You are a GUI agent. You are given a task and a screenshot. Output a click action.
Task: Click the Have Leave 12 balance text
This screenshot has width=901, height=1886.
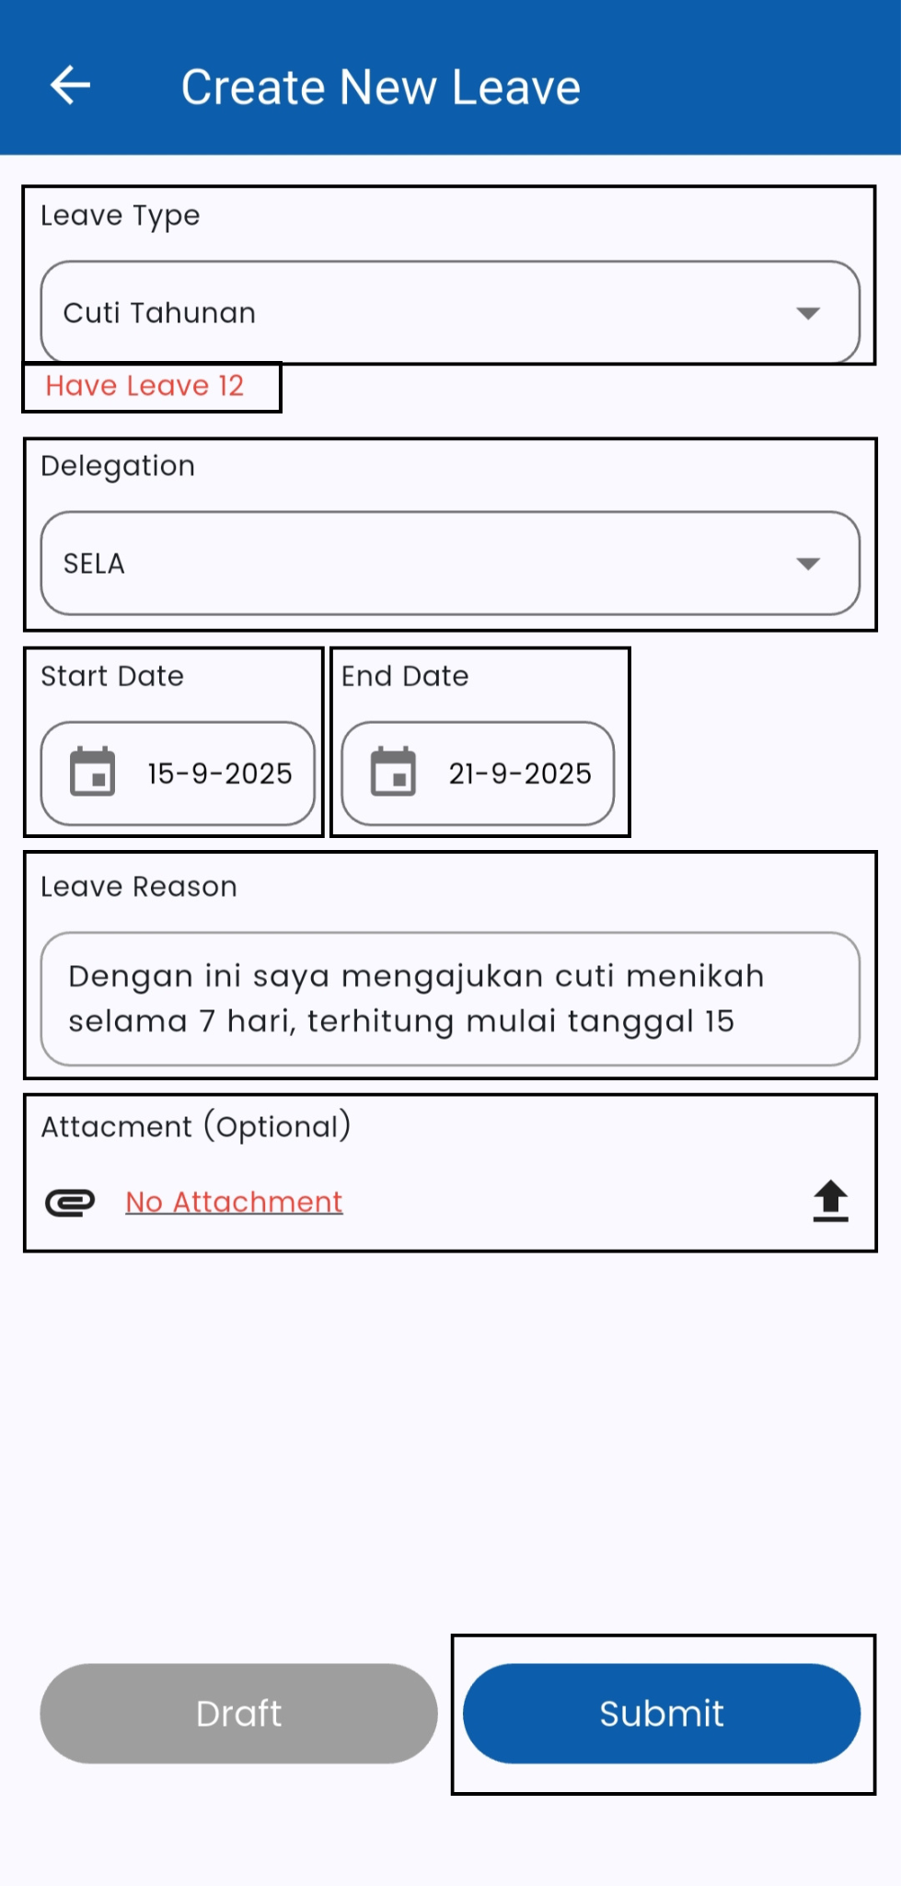tap(144, 386)
